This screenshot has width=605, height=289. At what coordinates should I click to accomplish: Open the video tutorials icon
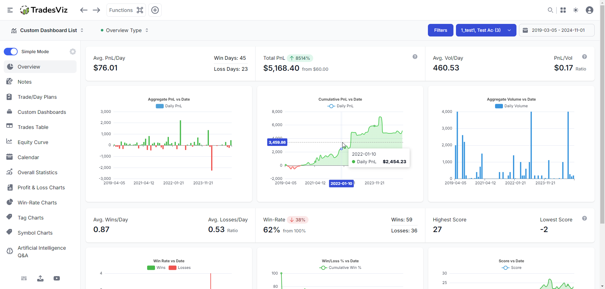(57, 278)
